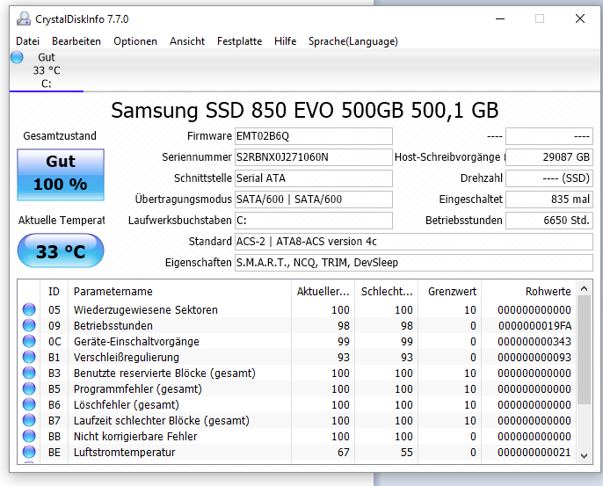
Task: Click the 33 °C temperature button
Action: click(61, 250)
